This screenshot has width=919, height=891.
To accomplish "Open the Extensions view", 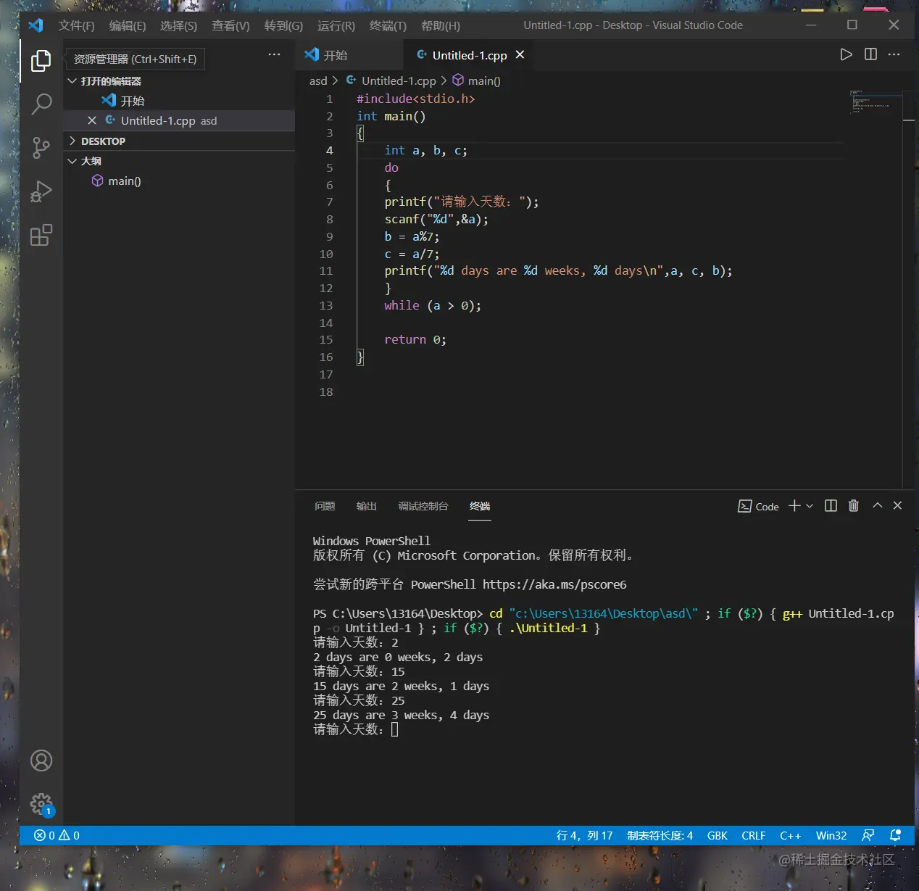I will click(x=41, y=235).
